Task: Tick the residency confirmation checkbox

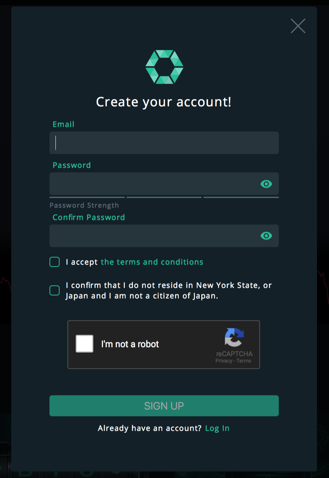Action: (x=55, y=290)
